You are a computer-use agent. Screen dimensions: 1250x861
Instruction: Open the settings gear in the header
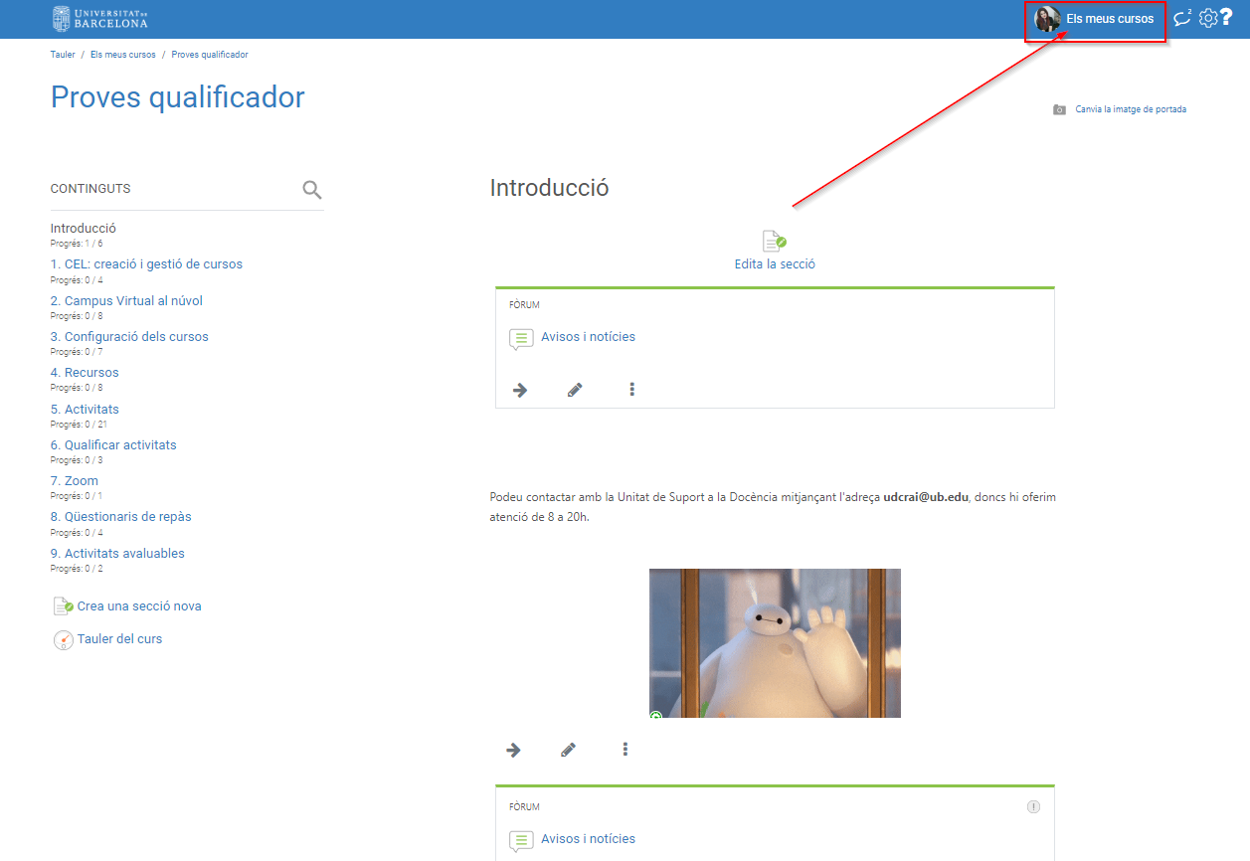(1207, 18)
